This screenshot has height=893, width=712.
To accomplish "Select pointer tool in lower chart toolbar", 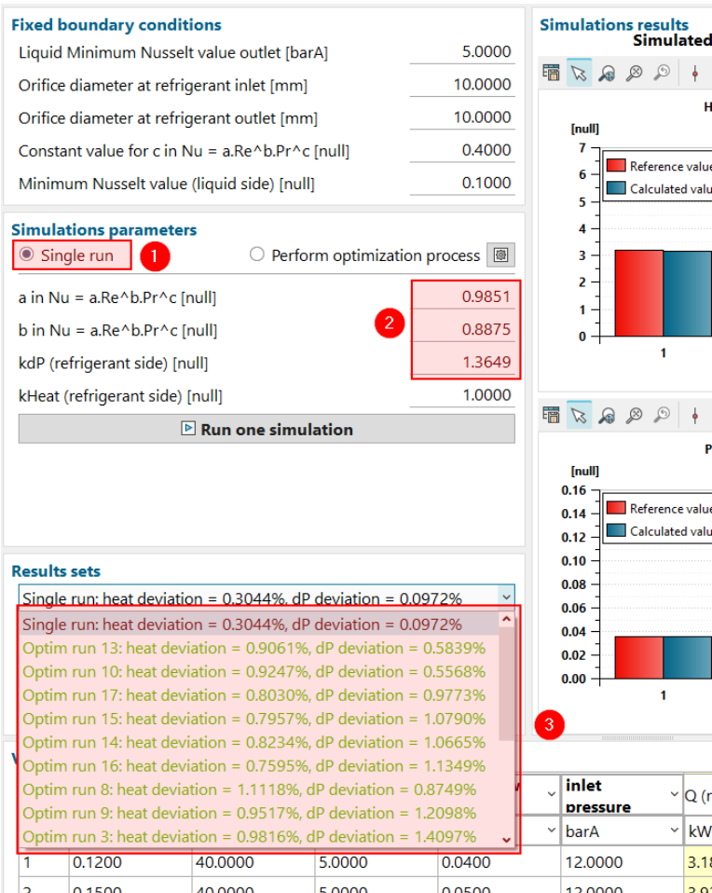I will [x=579, y=415].
